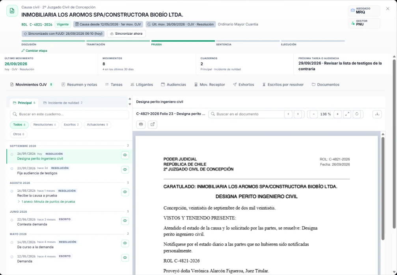Download the document with the download icon
The width and height of the screenshot is (397, 275).
point(377,114)
